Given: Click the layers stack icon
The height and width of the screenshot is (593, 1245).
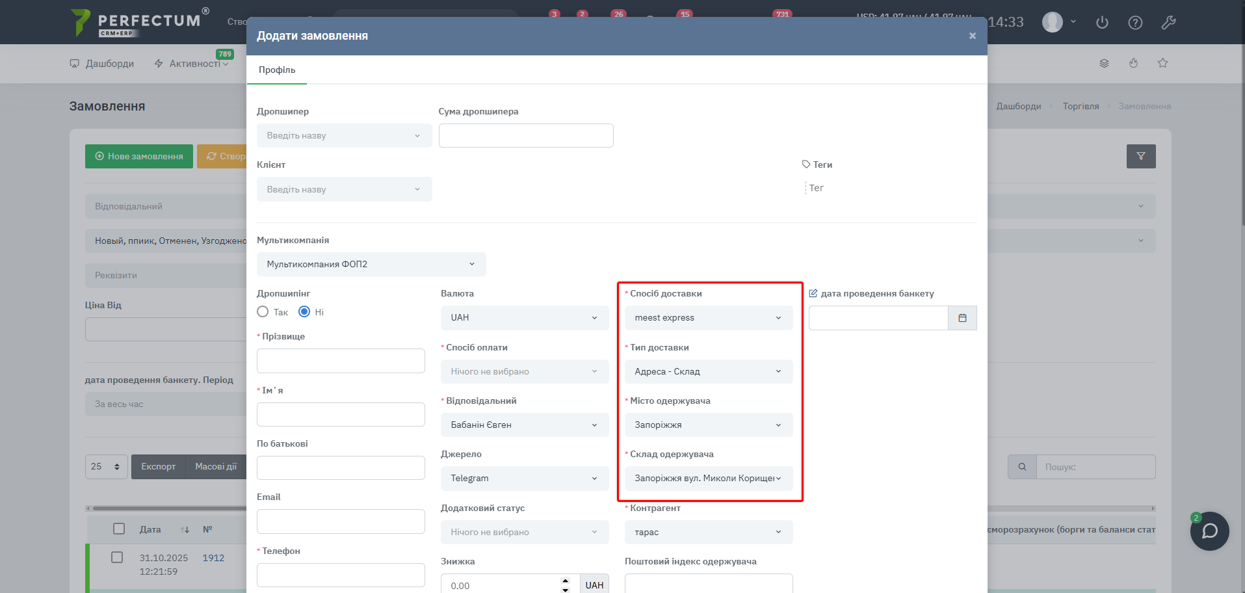Looking at the screenshot, I should (1104, 63).
